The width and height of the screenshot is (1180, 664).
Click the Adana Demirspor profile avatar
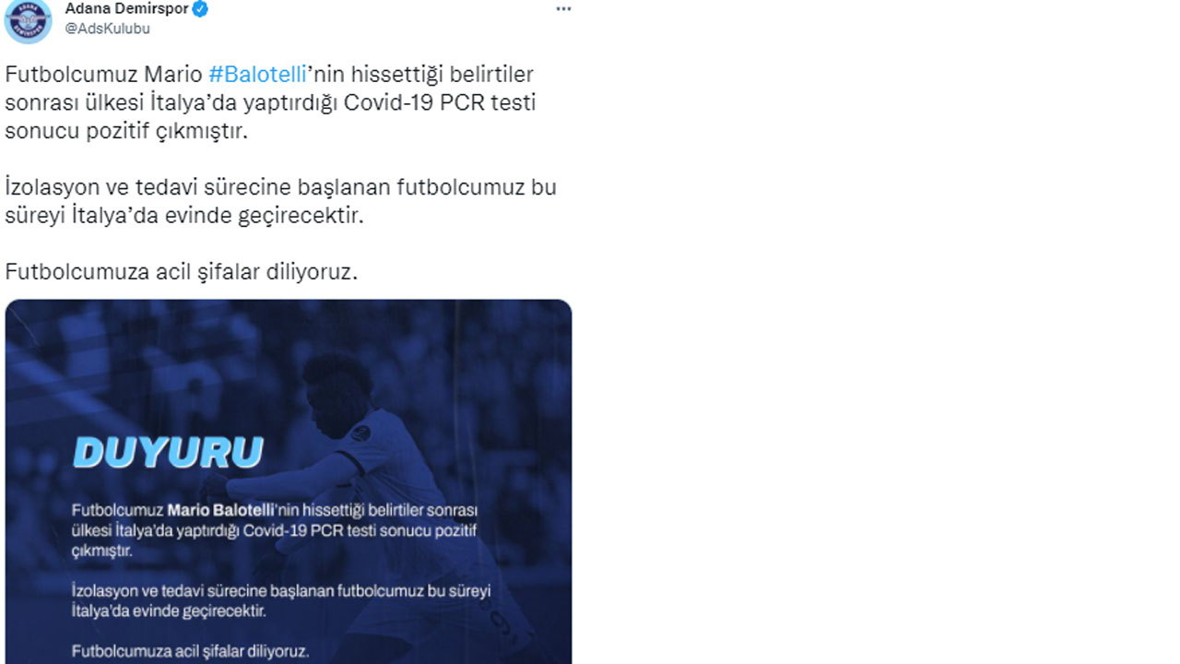[x=28, y=19]
